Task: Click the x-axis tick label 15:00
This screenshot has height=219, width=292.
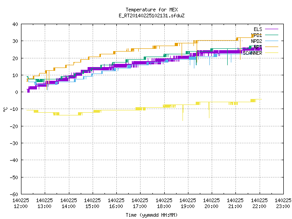Action: pyautogui.click(x=92, y=206)
